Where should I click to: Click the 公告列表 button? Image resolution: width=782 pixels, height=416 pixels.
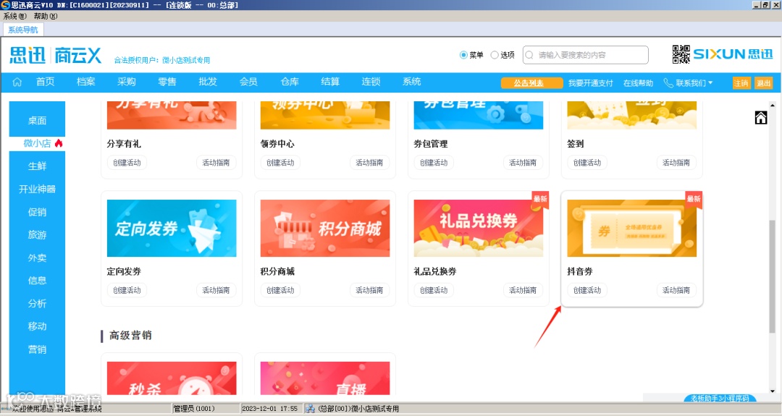pos(531,82)
